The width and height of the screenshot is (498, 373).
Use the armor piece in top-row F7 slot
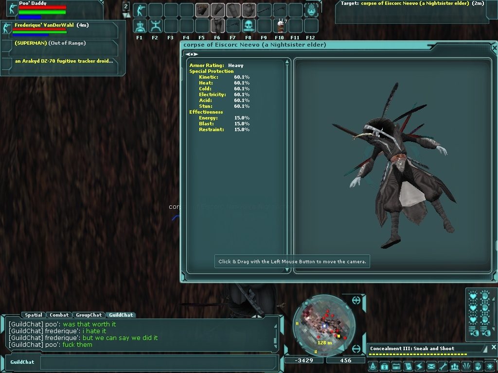click(233, 10)
